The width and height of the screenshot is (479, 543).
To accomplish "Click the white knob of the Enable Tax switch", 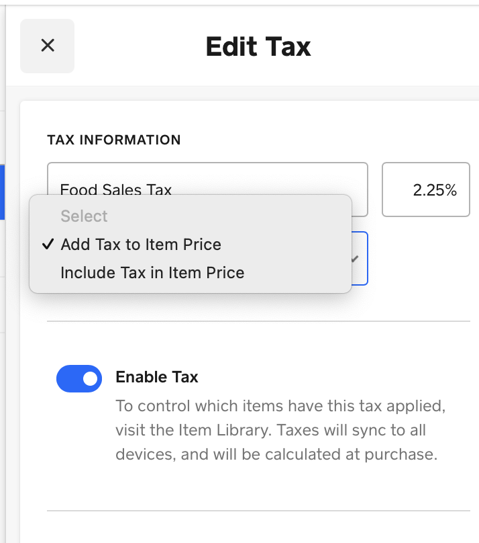I will 90,378.
